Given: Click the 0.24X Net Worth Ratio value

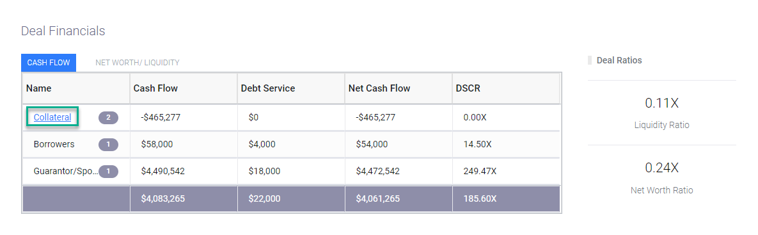Looking at the screenshot, I should pyautogui.click(x=661, y=168).
